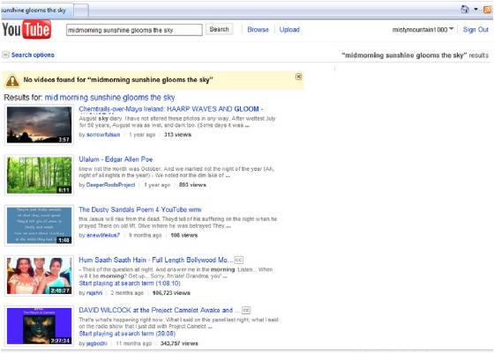Click the CC icon beside DAVID WILCOCK title
This screenshot has width=494, height=353.
(x=246, y=311)
